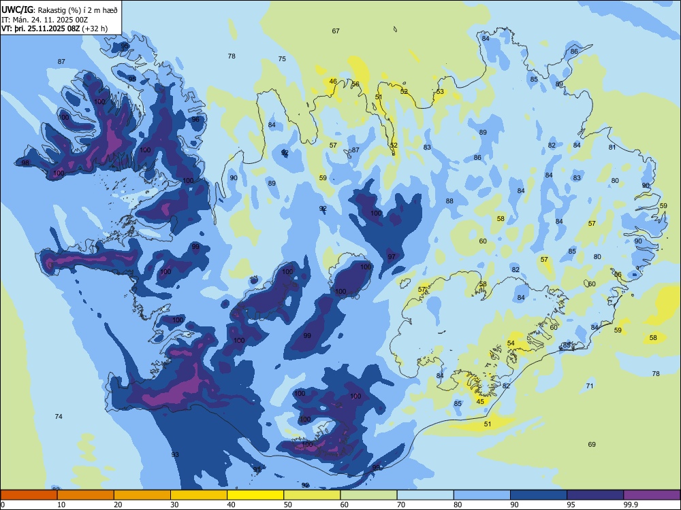Click the '70' legend tick label

pos(401,505)
